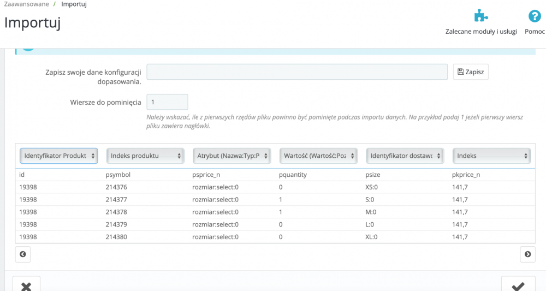The width and height of the screenshot is (546, 291).
Task: Click the X cancel button at bottom left
Action: pos(26,286)
